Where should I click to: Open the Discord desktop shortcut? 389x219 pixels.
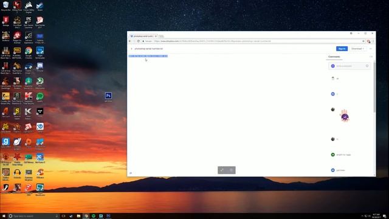click(x=40, y=67)
